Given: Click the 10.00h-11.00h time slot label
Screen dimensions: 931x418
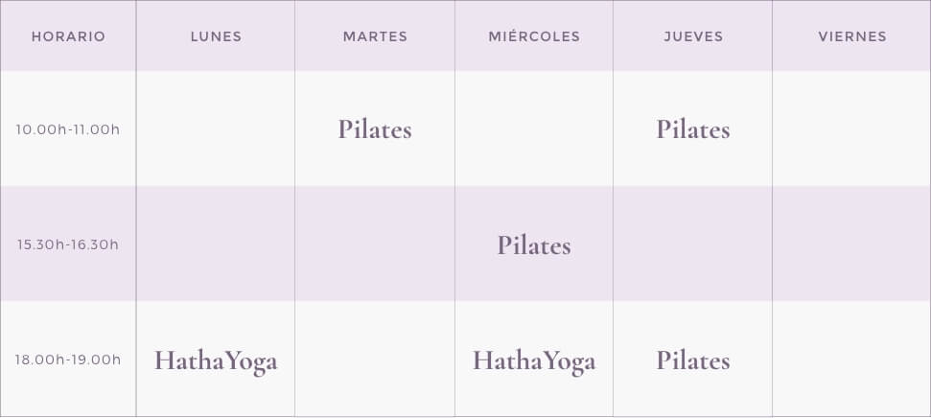Looking at the screenshot, I should click(x=68, y=129).
